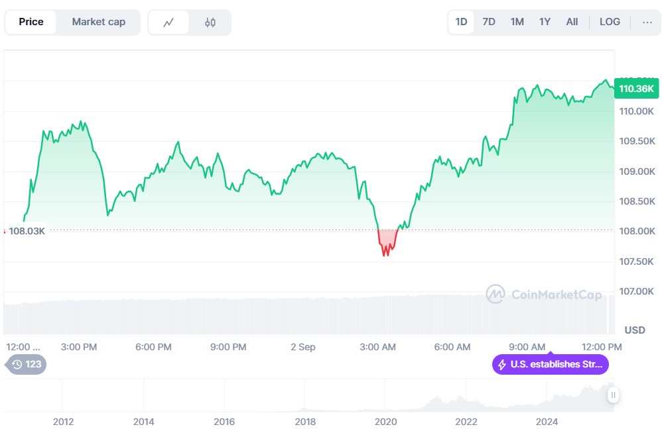Click the CoinMarketCap watermark logo
Screen dimensions: 662x429
tap(496, 294)
